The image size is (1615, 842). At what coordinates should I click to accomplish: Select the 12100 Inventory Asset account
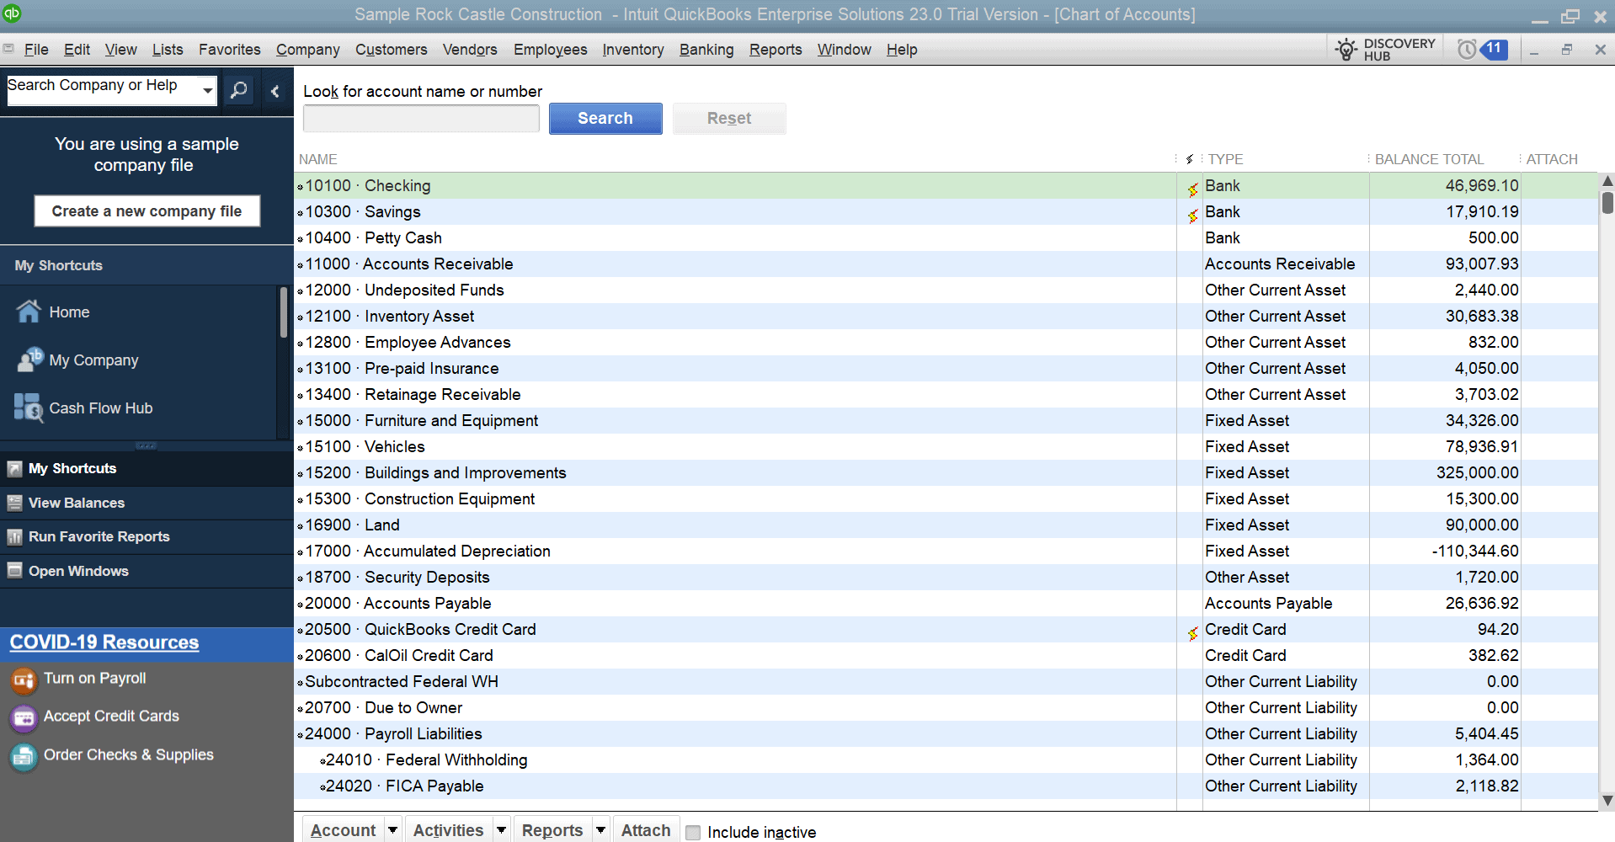[946, 317]
